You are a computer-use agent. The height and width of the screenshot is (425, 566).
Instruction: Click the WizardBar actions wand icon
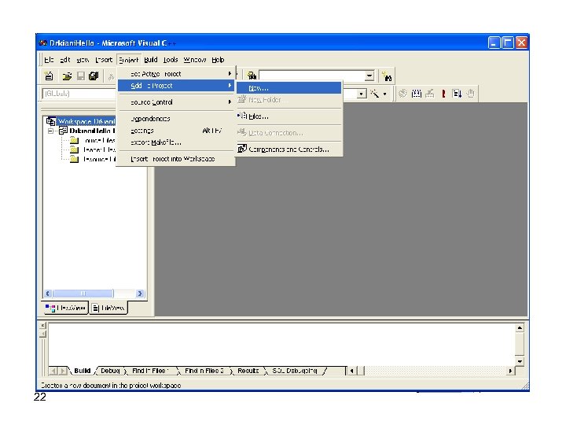(x=375, y=94)
